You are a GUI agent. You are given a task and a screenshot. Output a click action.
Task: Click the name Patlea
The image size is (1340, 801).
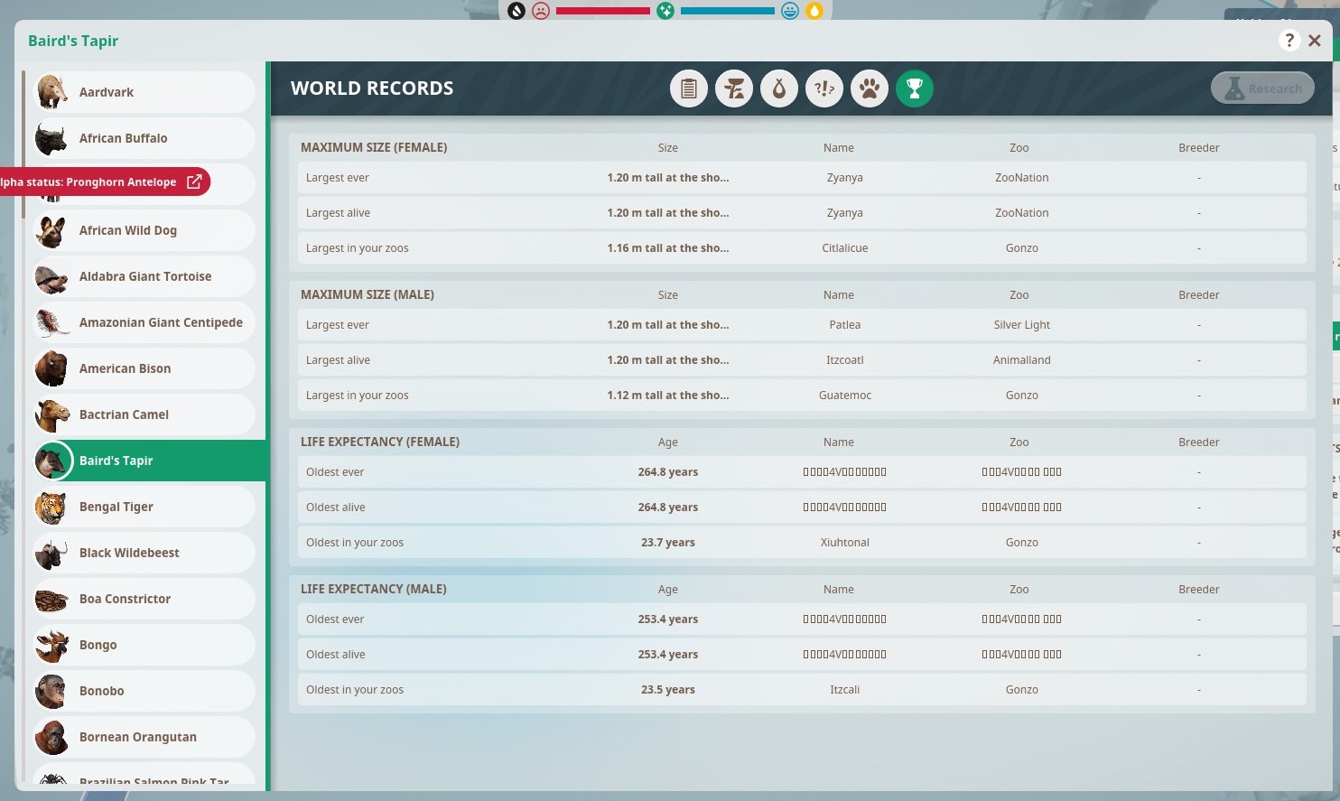[845, 325]
